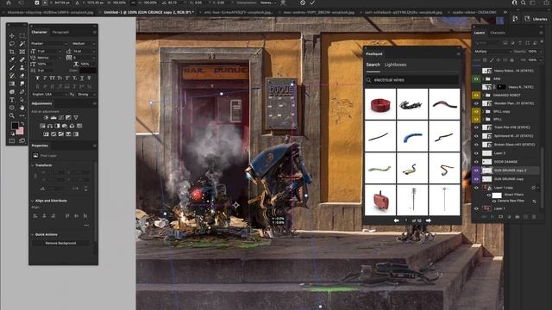Select the Move tool
This screenshot has width=552, height=310.
click(x=12, y=35)
